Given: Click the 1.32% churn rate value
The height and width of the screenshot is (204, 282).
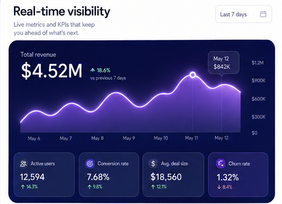Looking at the screenshot, I should [228, 177].
